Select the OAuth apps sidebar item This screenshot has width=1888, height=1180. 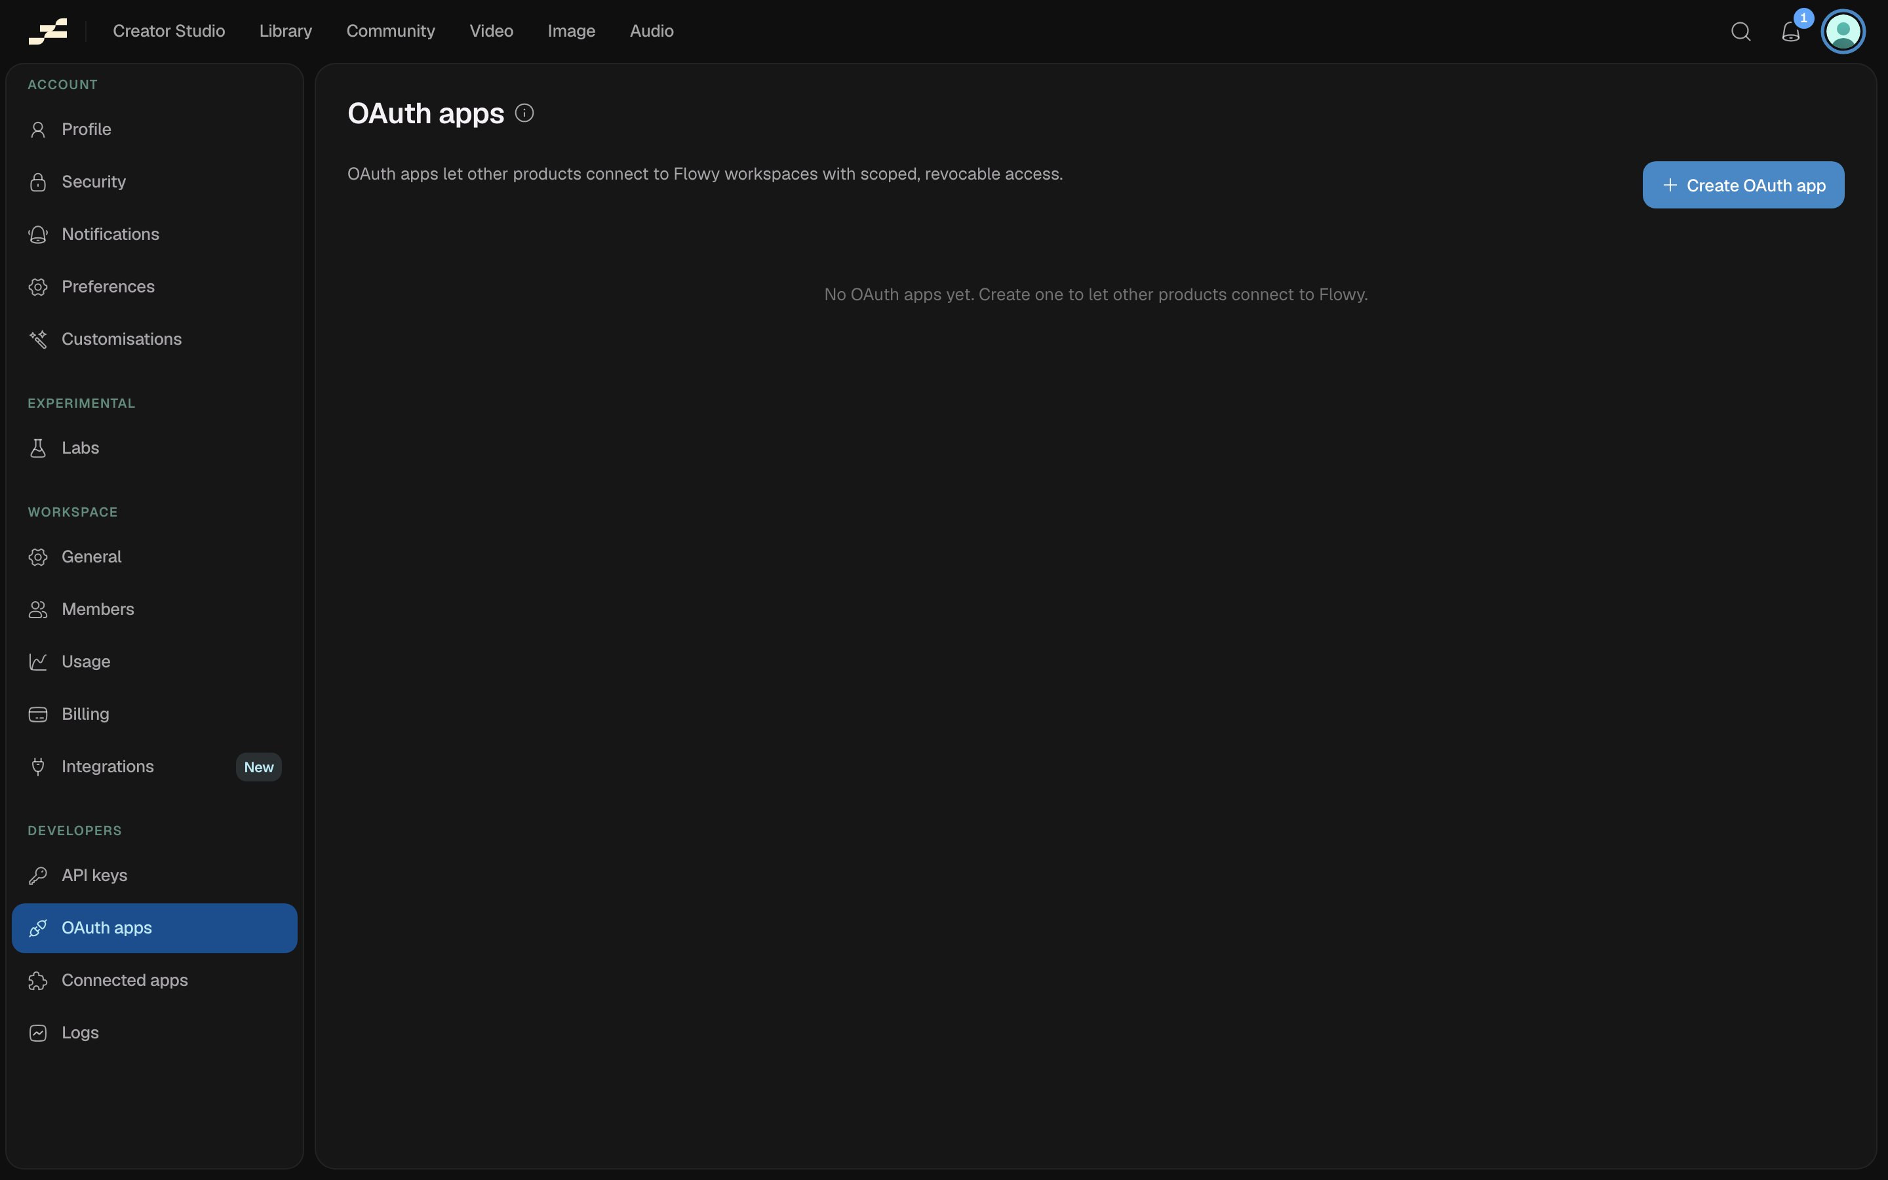[x=155, y=928]
